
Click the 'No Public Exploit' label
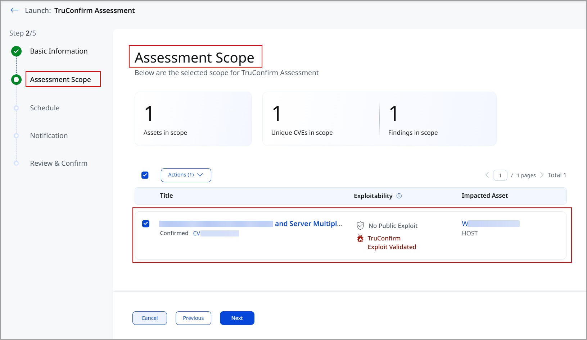coord(393,226)
